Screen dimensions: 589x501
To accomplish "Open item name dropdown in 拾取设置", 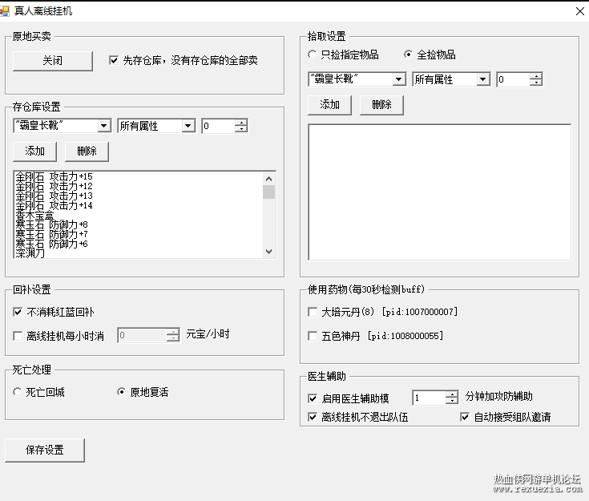I will pos(398,79).
